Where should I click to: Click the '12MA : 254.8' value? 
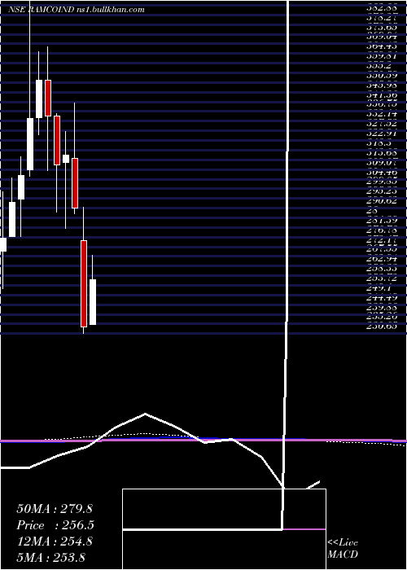point(55,541)
